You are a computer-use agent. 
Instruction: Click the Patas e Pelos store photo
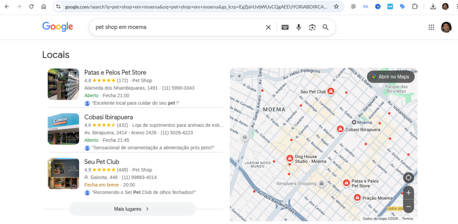coord(64,84)
